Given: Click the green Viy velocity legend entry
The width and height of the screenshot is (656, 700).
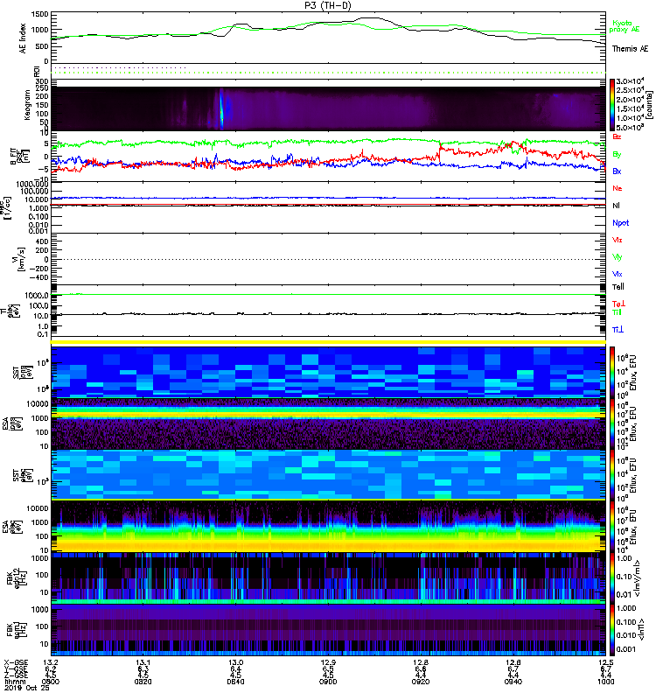Looking at the screenshot, I should point(617,257).
